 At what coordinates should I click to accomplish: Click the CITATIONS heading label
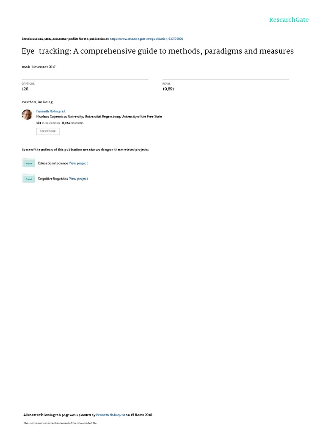(x=28, y=84)
